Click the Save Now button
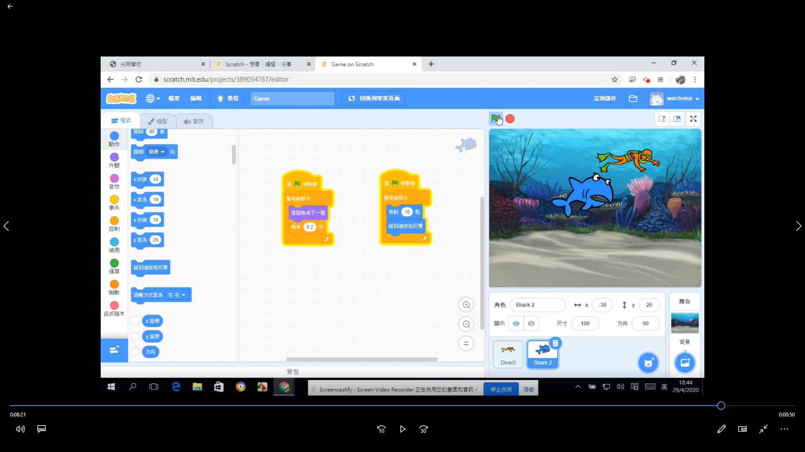This screenshot has width=805, height=452. coord(605,99)
